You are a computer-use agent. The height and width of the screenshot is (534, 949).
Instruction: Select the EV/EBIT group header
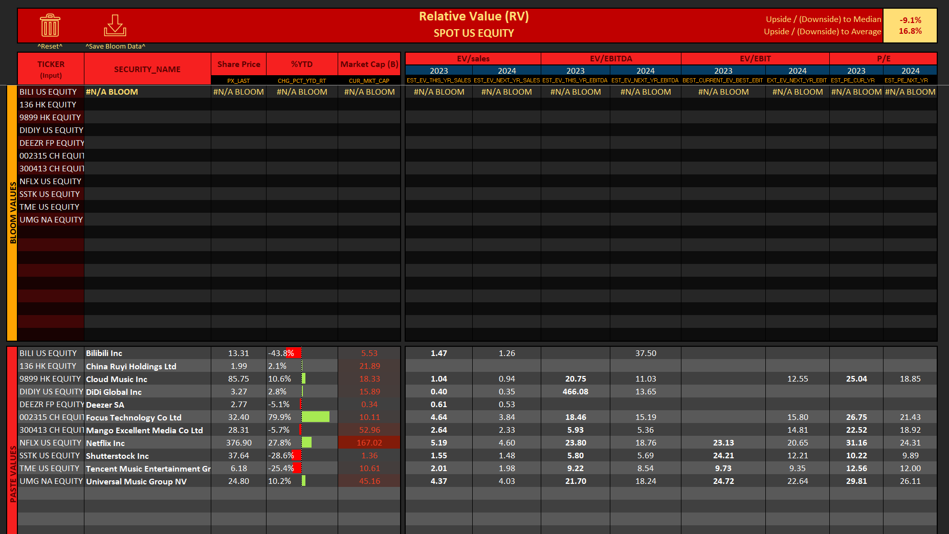pyautogui.click(x=755, y=59)
